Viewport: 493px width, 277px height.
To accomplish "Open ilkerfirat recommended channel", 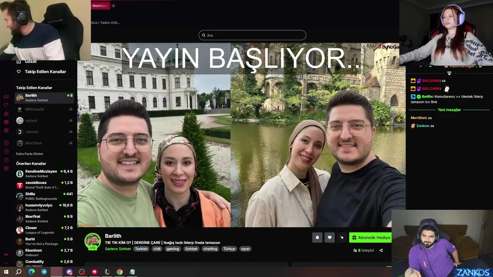I will click(44, 219).
